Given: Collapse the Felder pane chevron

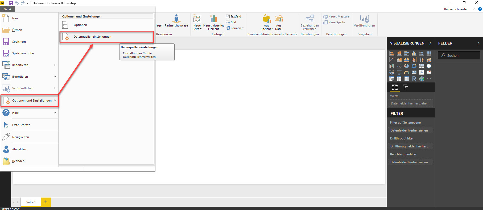Looking at the screenshot, I should pyautogui.click(x=478, y=43).
